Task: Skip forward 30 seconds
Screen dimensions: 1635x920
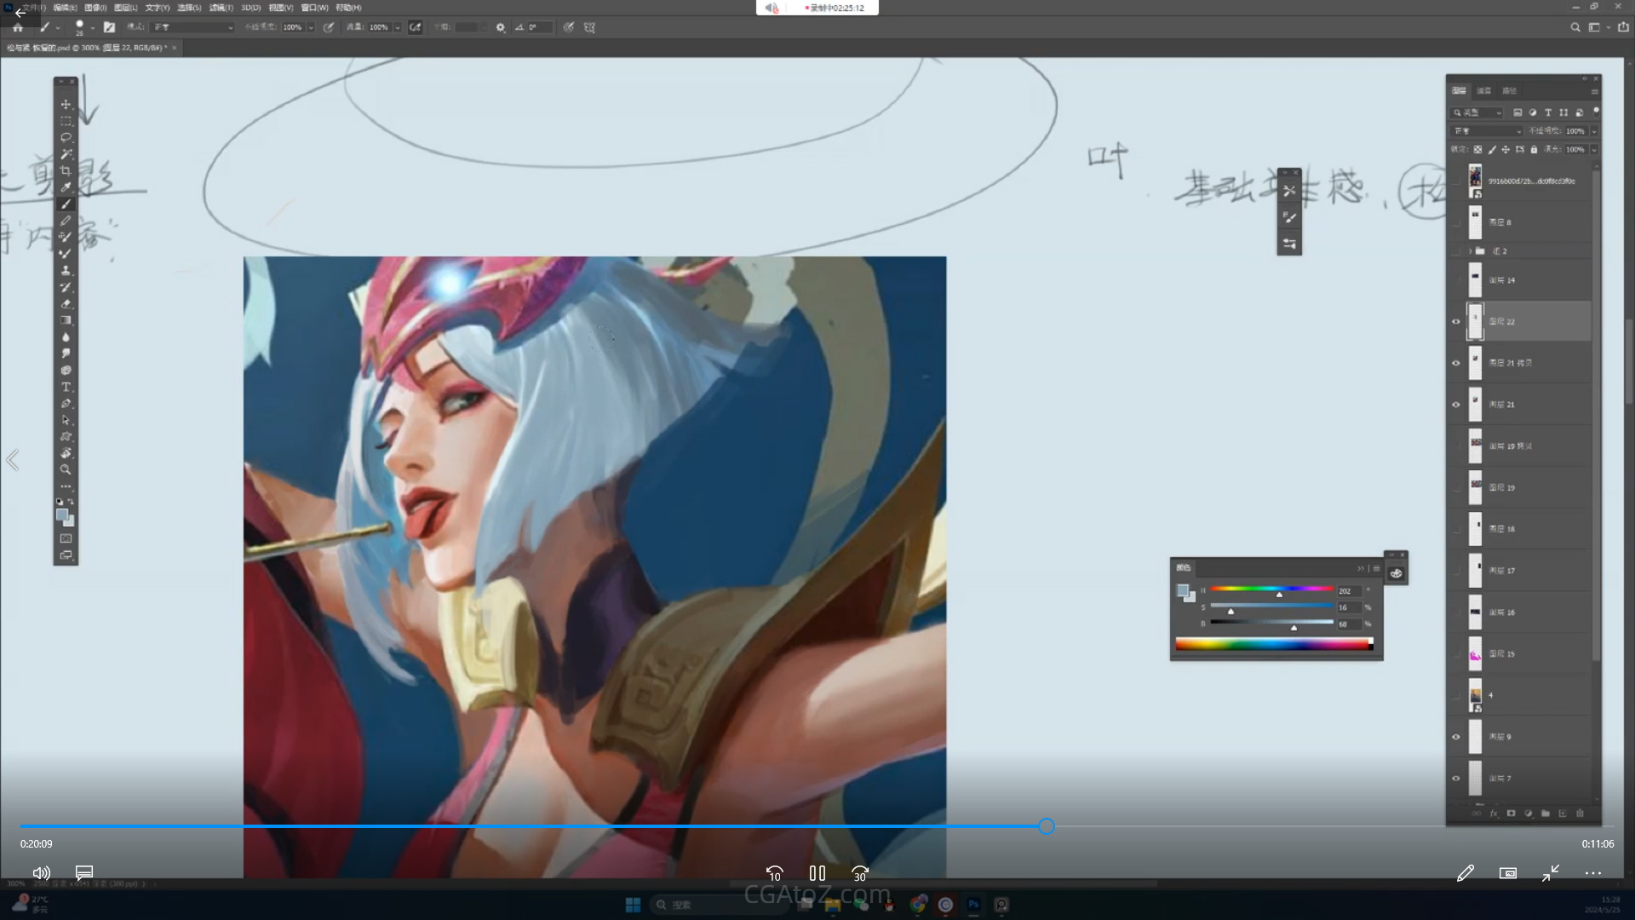Action: [x=860, y=873]
